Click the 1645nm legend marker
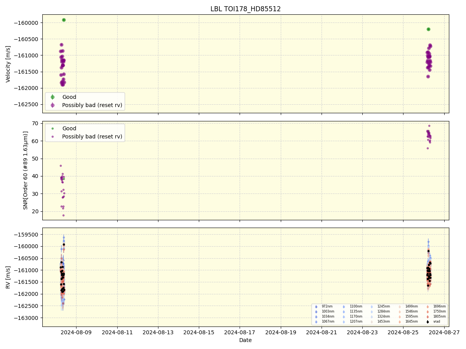 [400, 322]
